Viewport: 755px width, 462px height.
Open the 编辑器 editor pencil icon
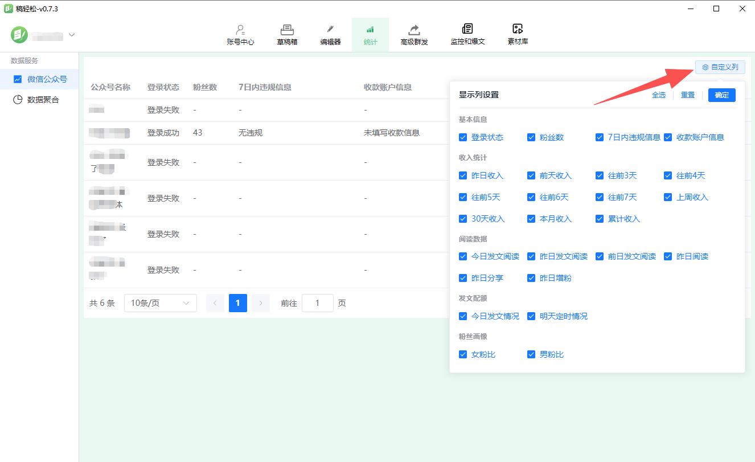(330, 29)
